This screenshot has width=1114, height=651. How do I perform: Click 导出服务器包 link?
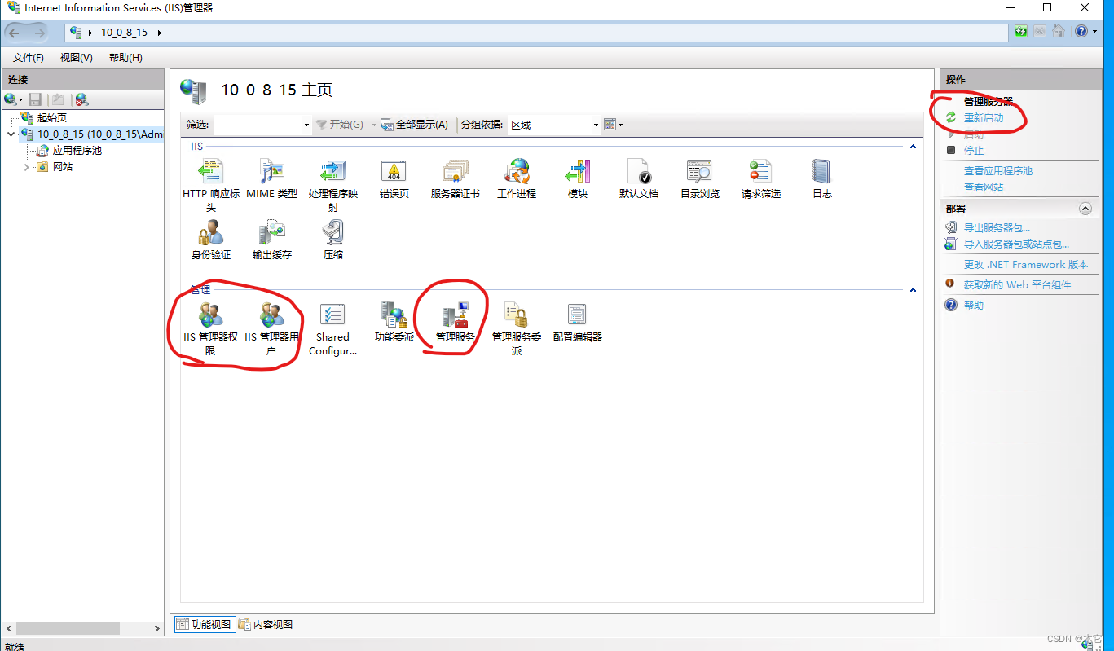pyautogui.click(x=997, y=228)
